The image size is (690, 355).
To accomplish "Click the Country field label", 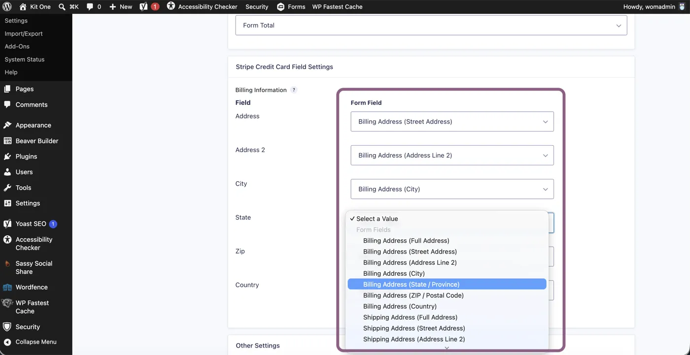I will pos(247,285).
